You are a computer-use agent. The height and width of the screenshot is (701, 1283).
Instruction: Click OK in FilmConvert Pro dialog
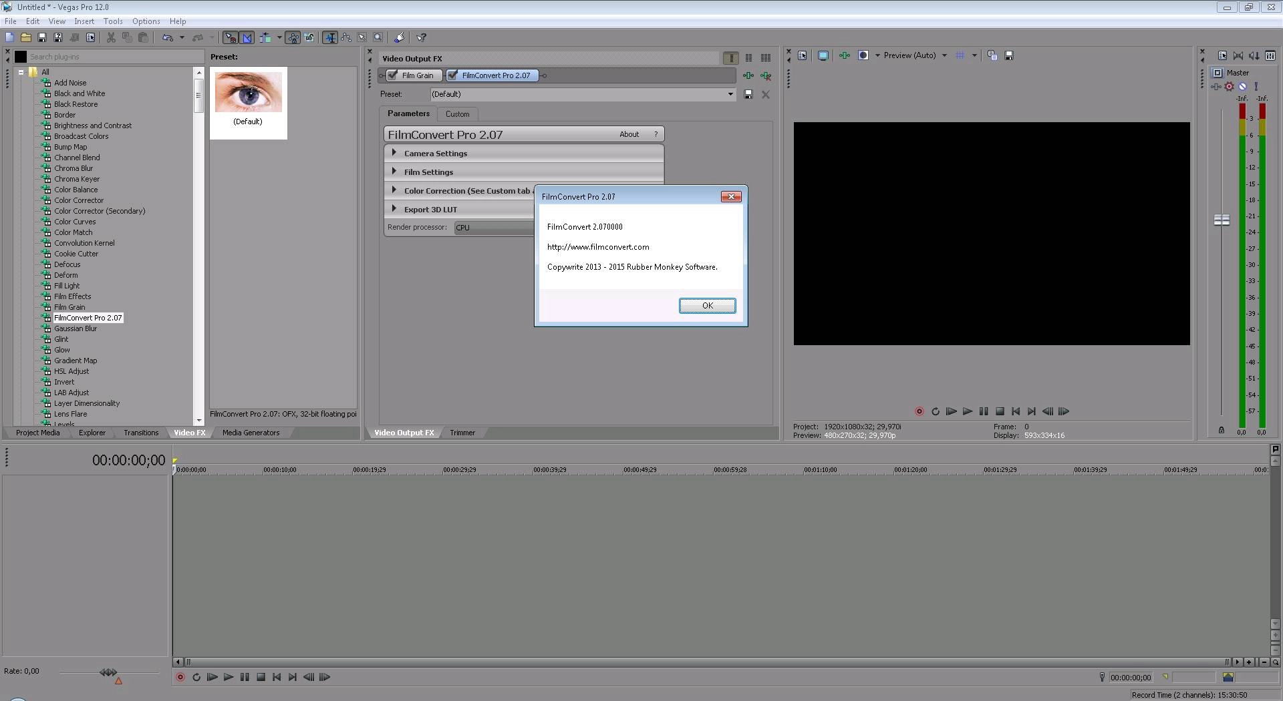pos(707,306)
